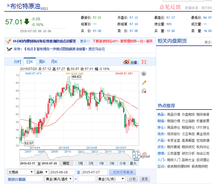
Task: Select the pencil drawing tool
Action: 144,82
